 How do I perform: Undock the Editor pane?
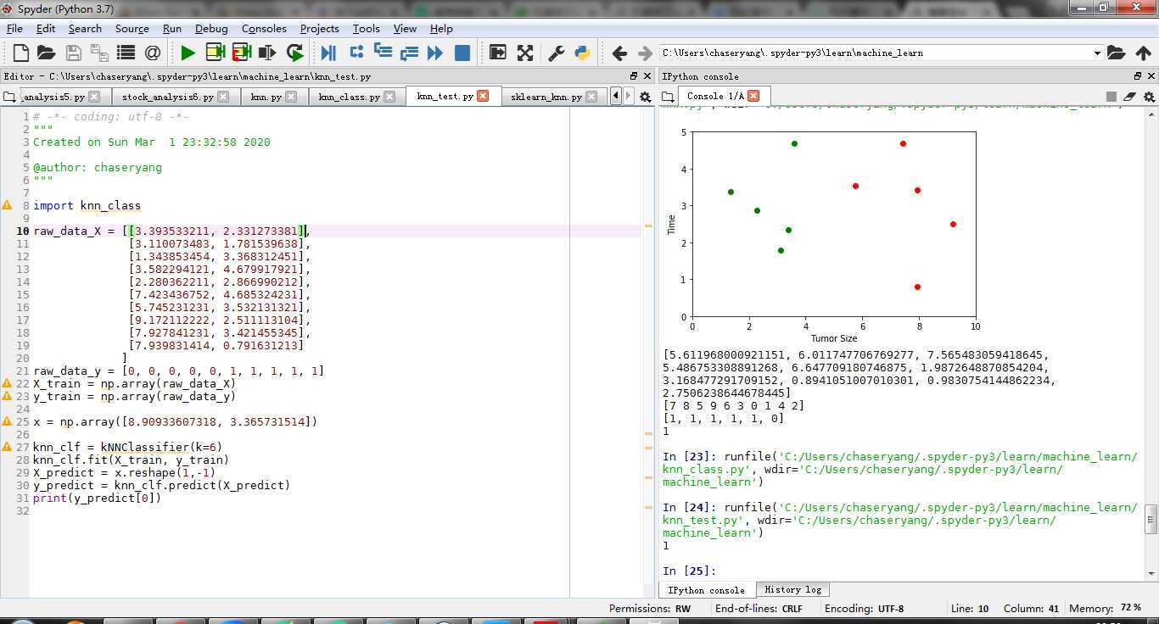[633, 76]
